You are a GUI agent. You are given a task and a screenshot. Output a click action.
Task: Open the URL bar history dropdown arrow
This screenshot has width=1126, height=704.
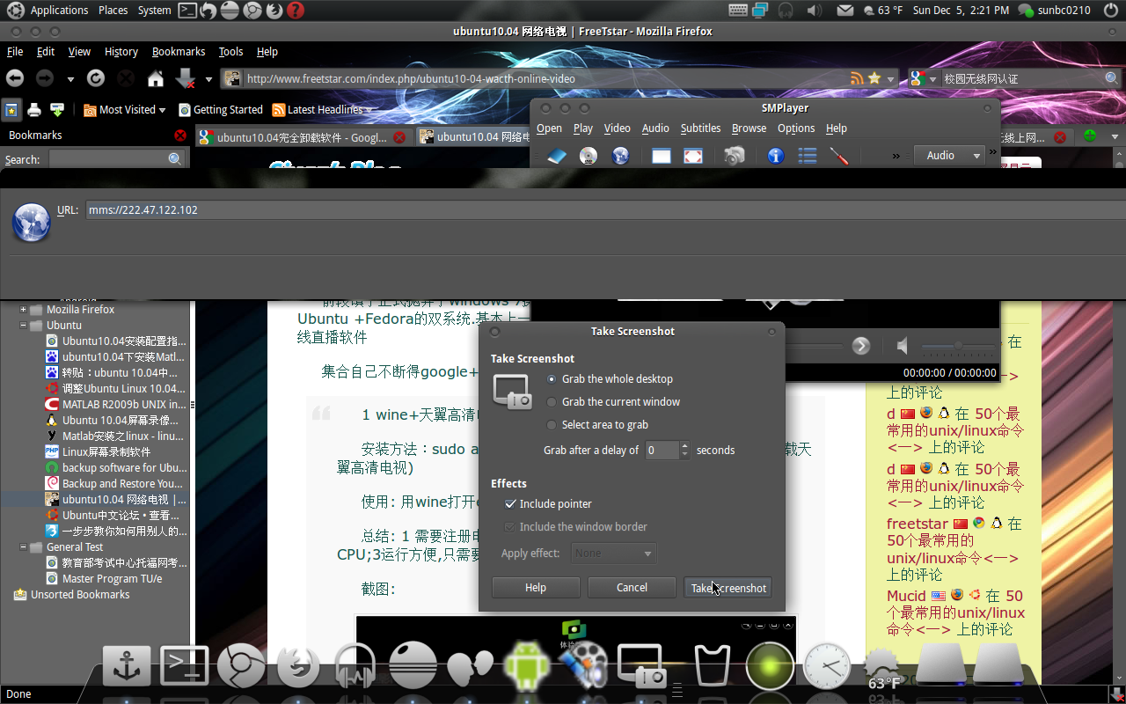coord(890,78)
